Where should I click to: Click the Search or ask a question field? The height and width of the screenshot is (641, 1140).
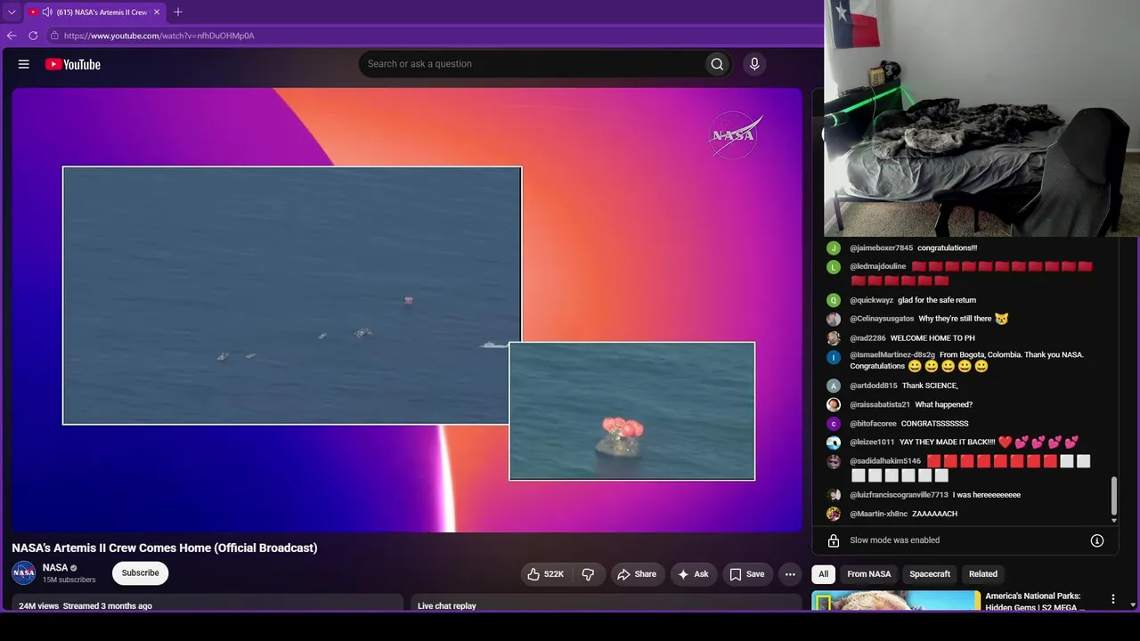click(531, 64)
